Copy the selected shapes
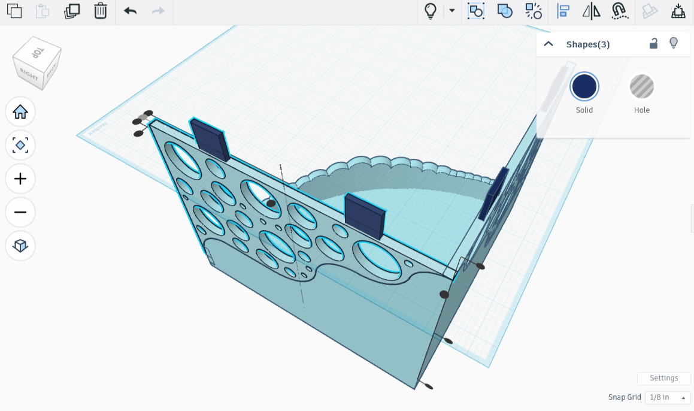Image resolution: width=694 pixels, height=411 pixels. pyautogui.click(x=14, y=11)
